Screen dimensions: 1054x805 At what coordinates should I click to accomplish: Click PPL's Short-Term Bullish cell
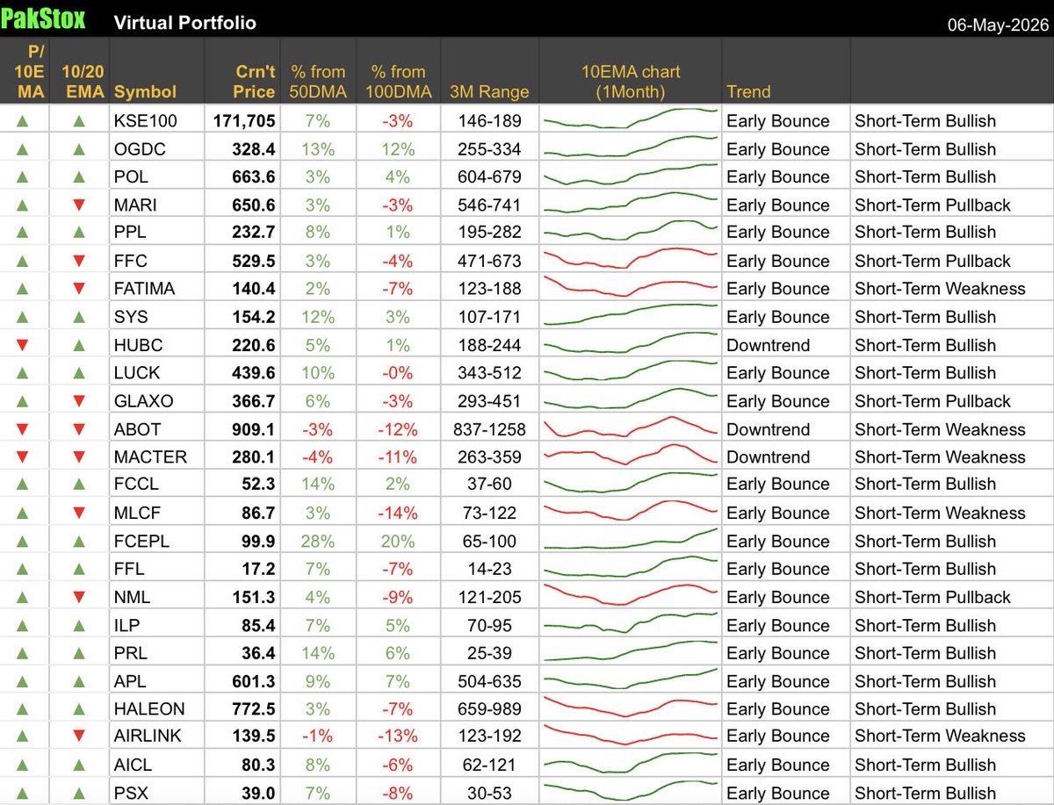(x=925, y=233)
